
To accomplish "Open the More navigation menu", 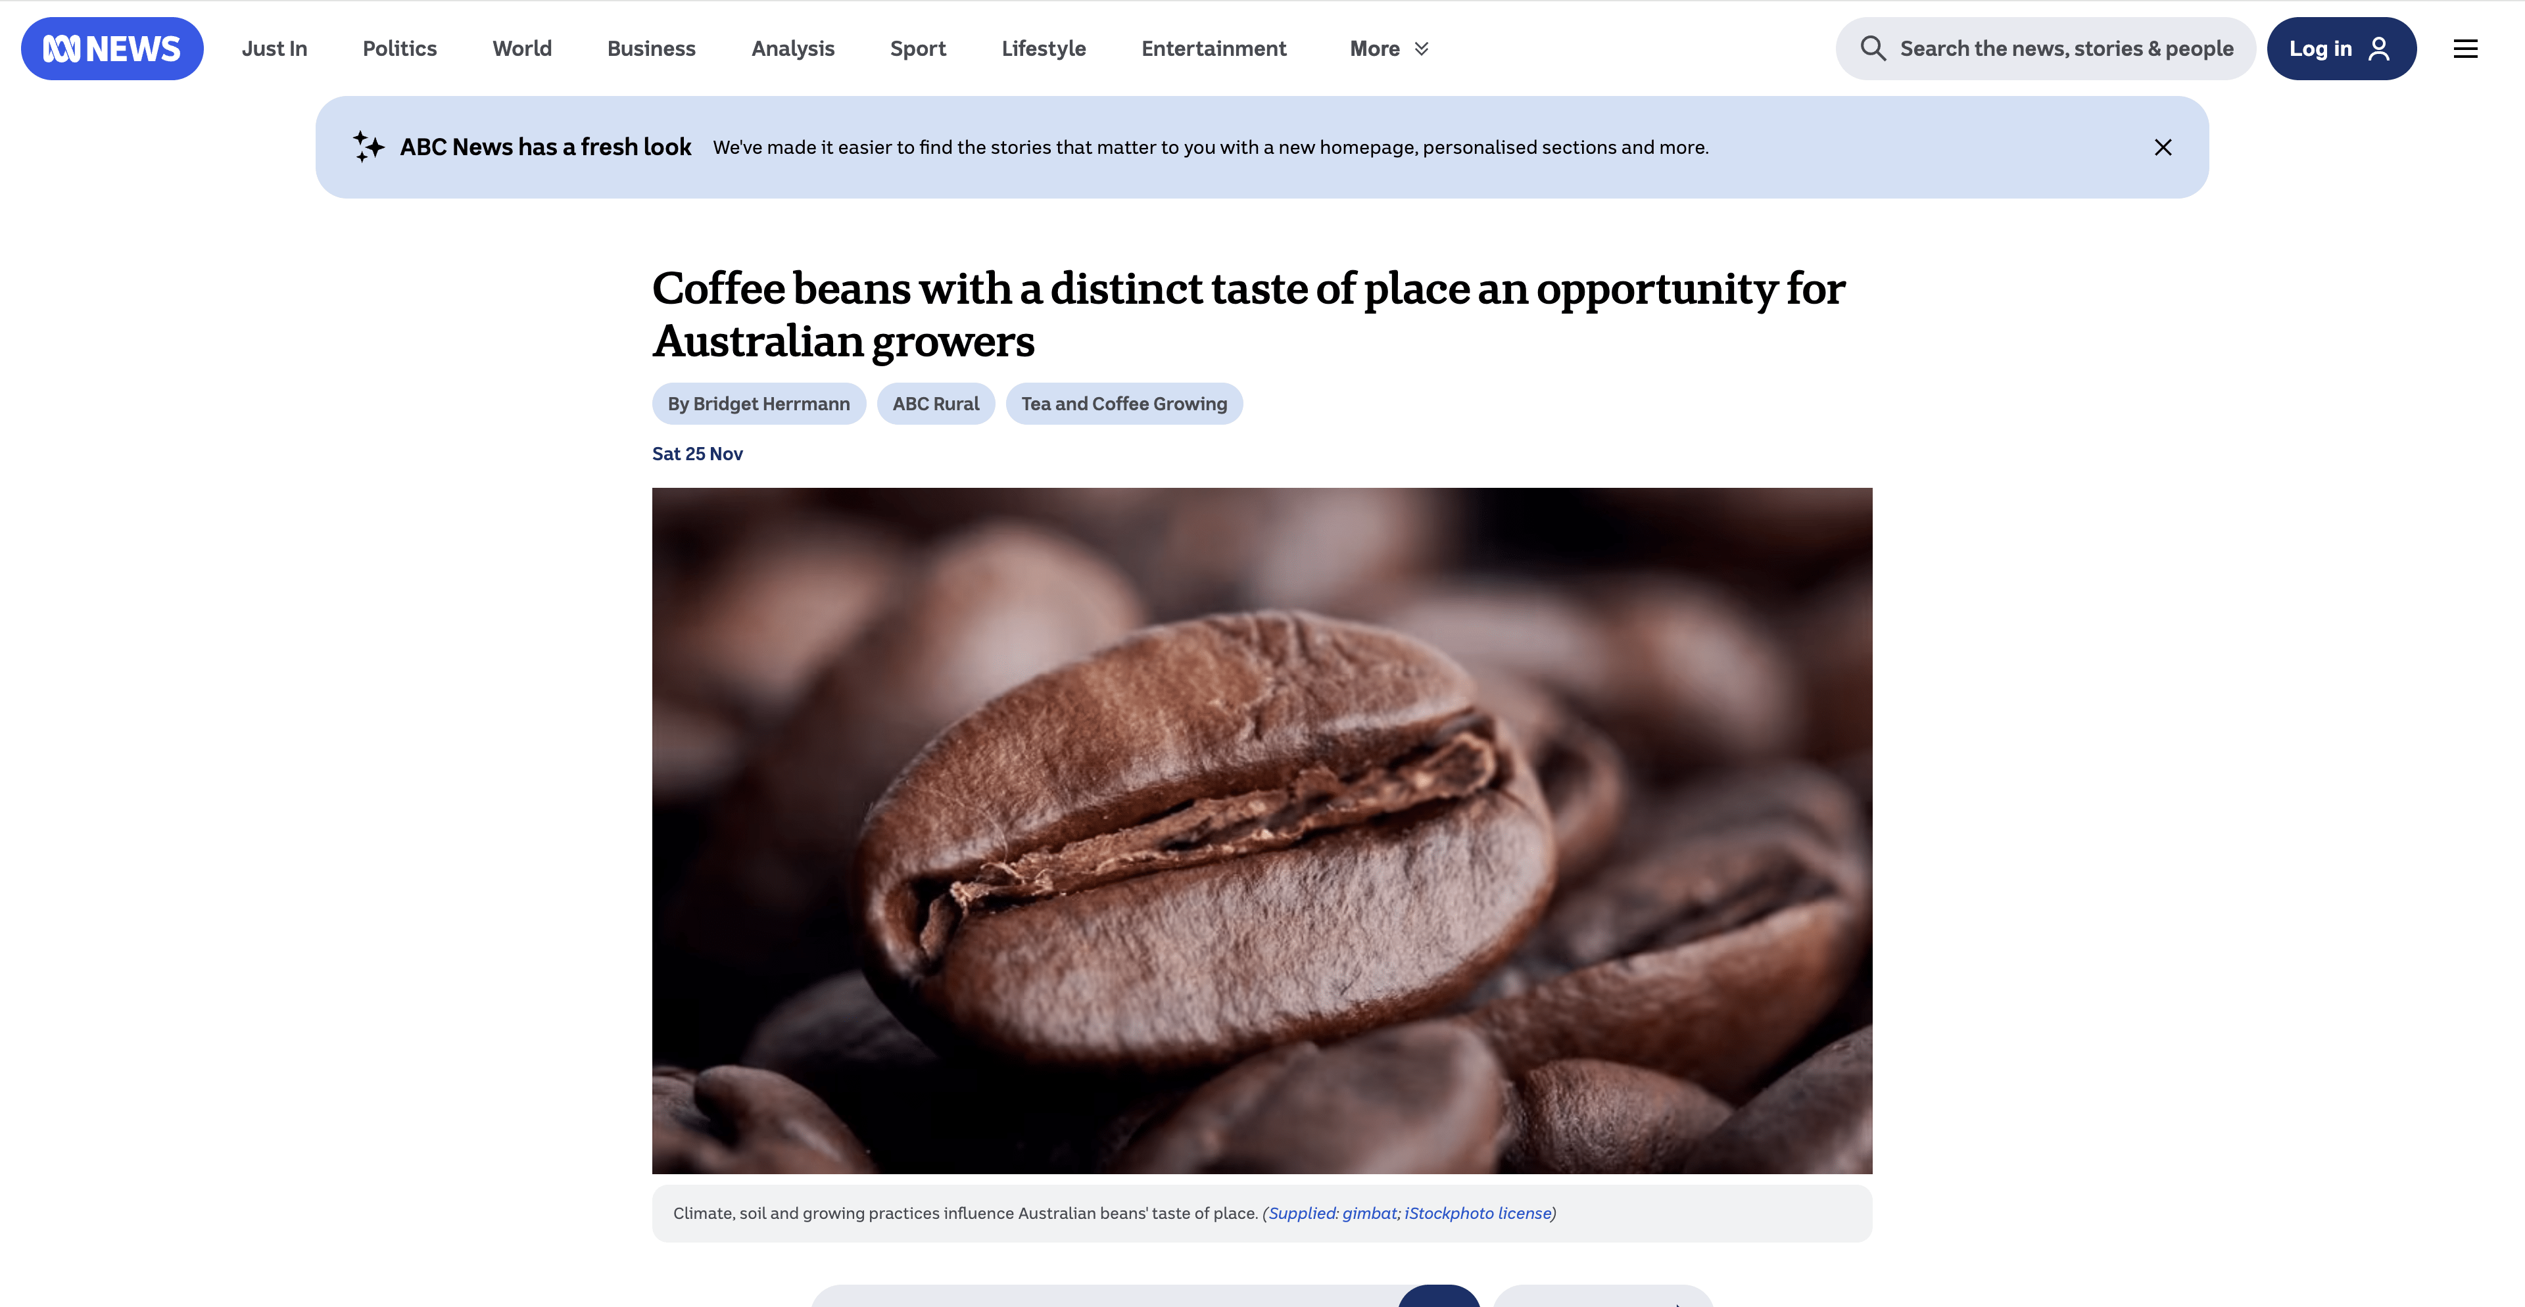I will 1388,48.
